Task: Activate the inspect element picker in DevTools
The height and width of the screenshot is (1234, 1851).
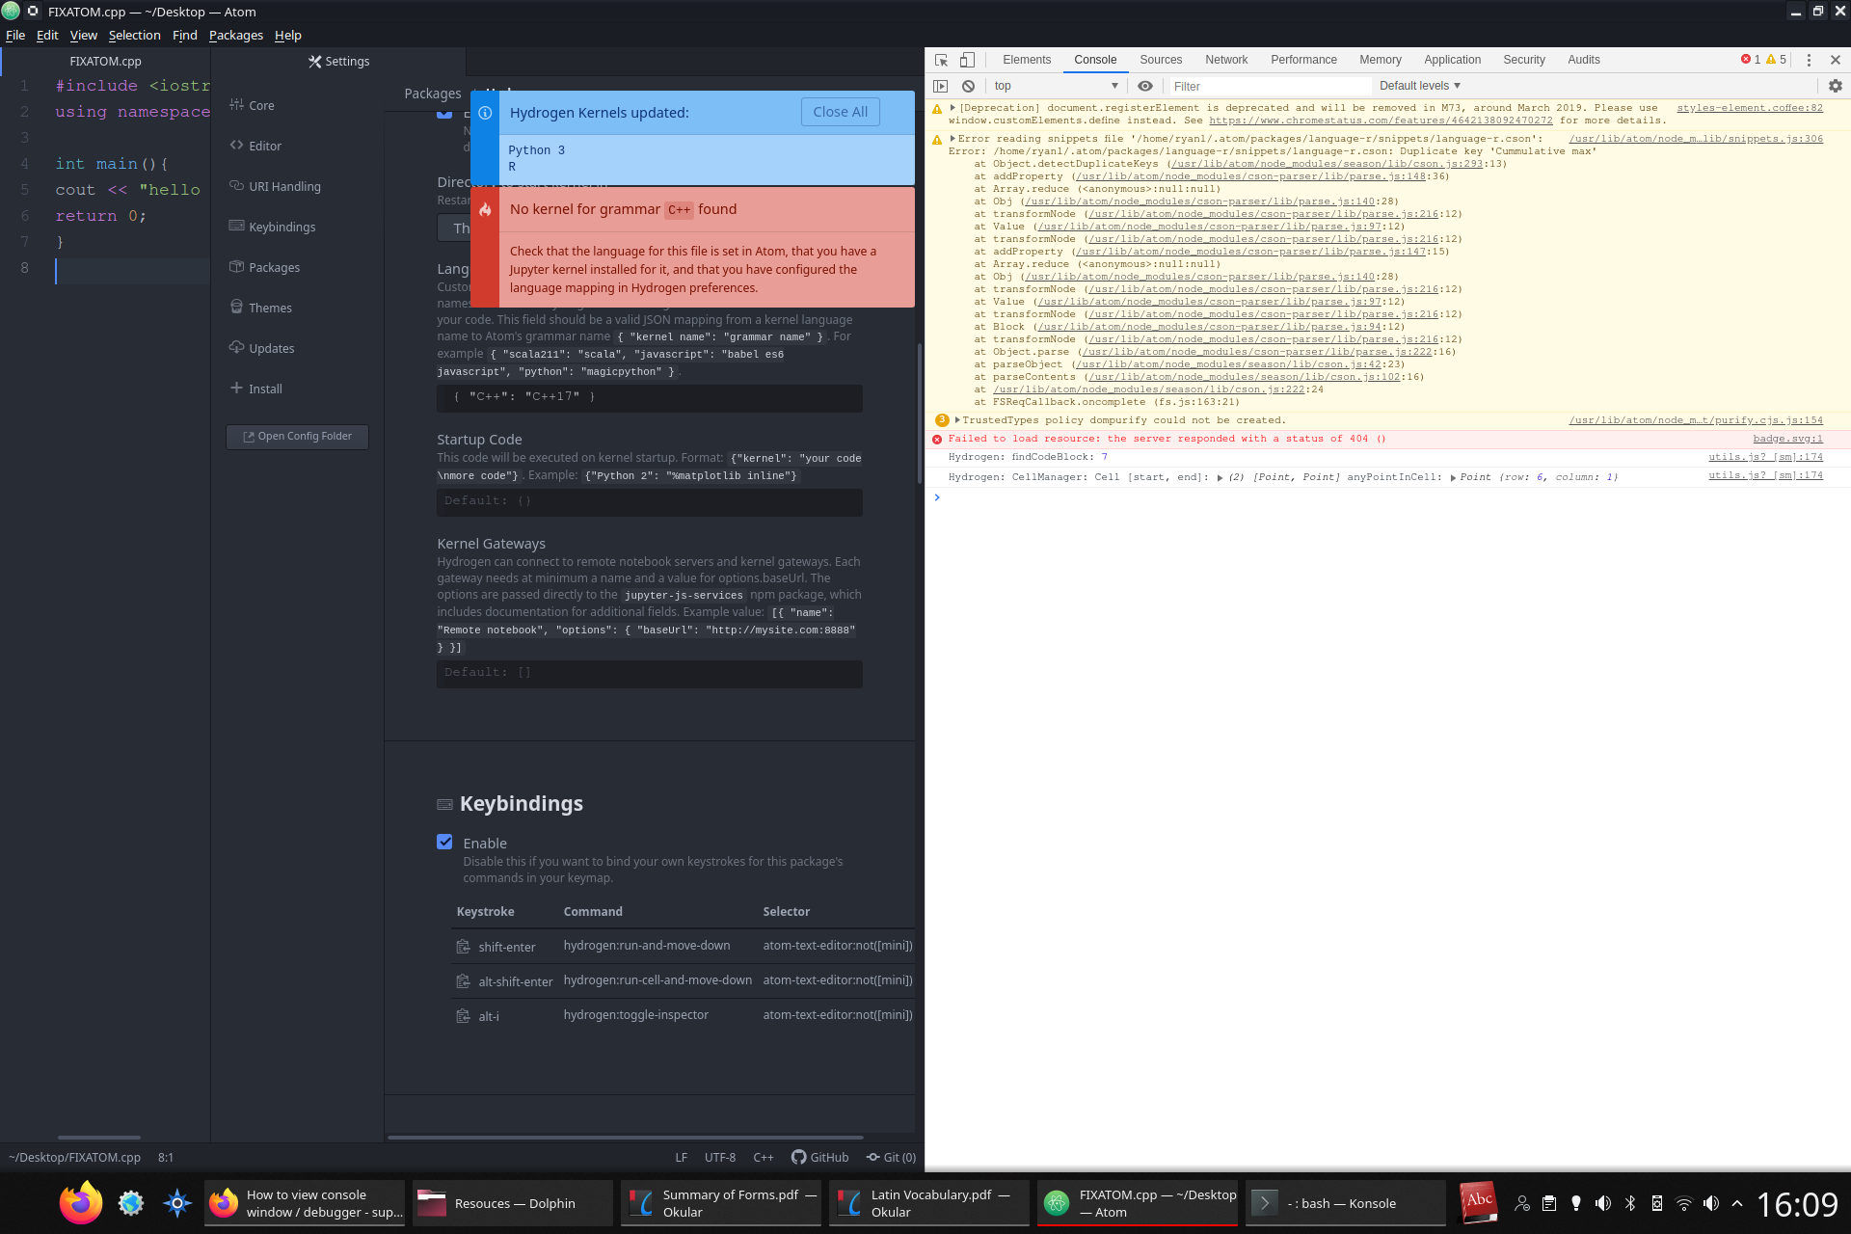Action: [x=941, y=59]
